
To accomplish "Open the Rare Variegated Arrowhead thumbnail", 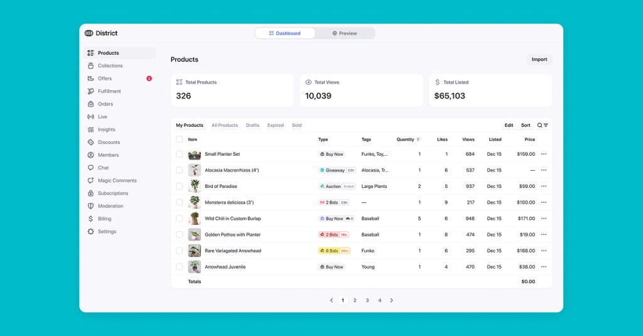I will pyautogui.click(x=195, y=251).
